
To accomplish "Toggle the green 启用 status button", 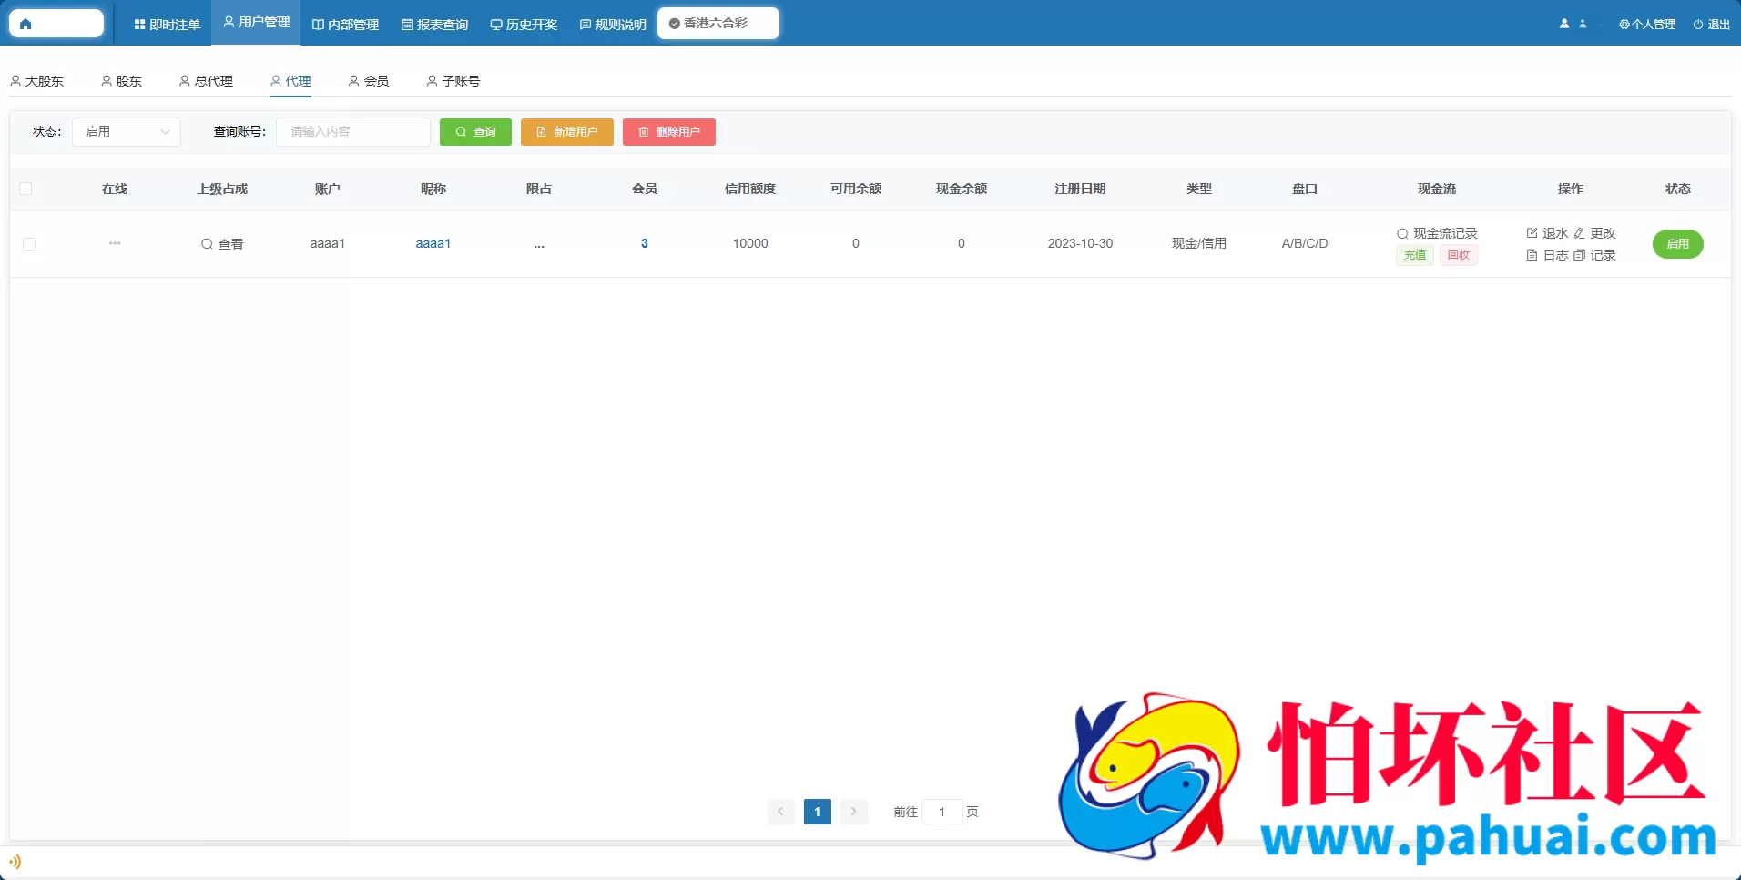I will click(1678, 244).
